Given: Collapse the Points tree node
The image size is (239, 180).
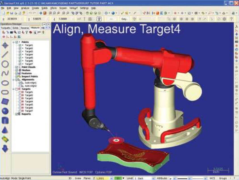Looking at the screenshot, I should [x=14, y=42].
